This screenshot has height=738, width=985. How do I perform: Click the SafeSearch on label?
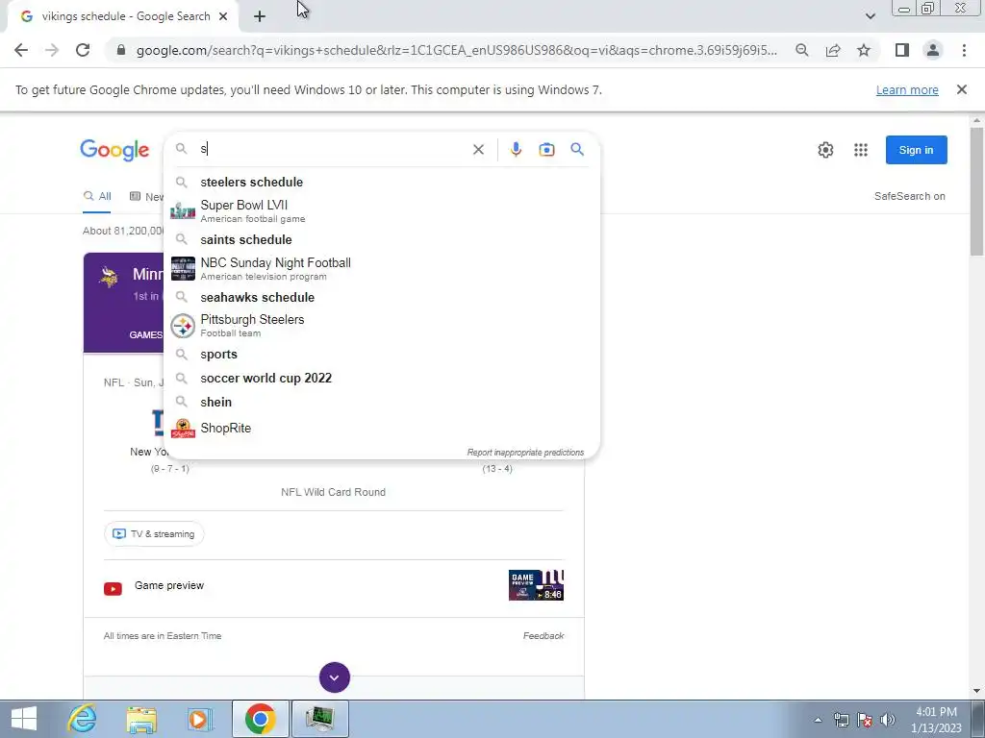point(910,196)
